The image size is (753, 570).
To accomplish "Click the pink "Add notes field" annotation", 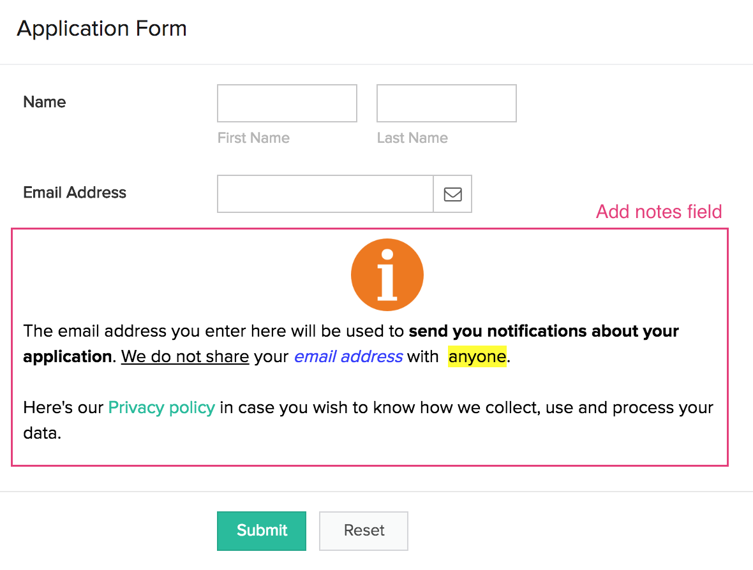I will 659,212.
